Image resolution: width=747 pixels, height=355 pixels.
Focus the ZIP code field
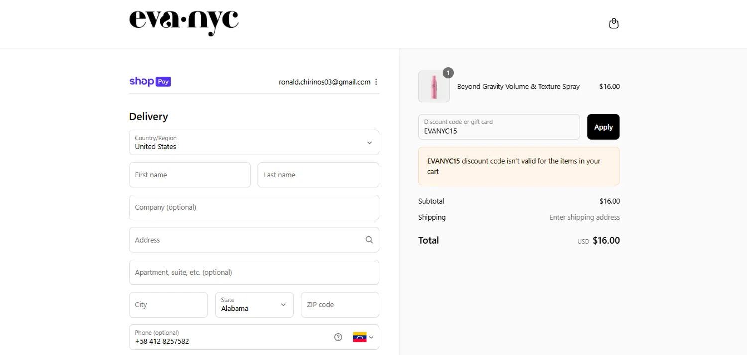point(340,304)
